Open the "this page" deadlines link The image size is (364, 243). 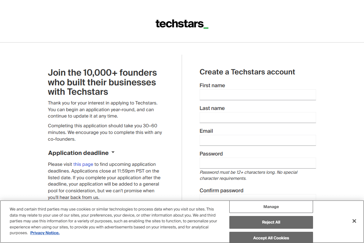pos(83,164)
